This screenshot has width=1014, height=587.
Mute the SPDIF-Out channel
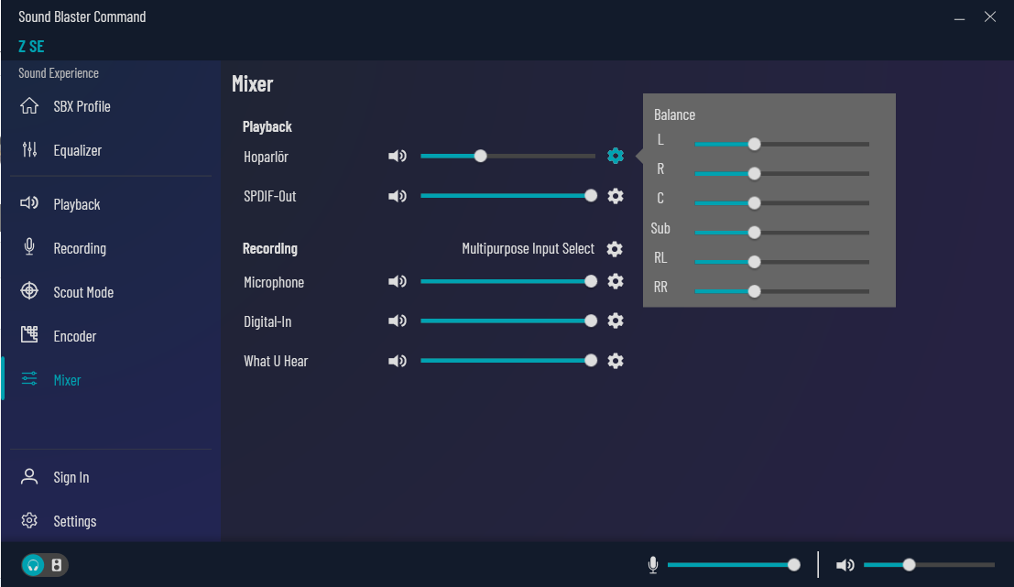pyautogui.click(x=397, y=196)
